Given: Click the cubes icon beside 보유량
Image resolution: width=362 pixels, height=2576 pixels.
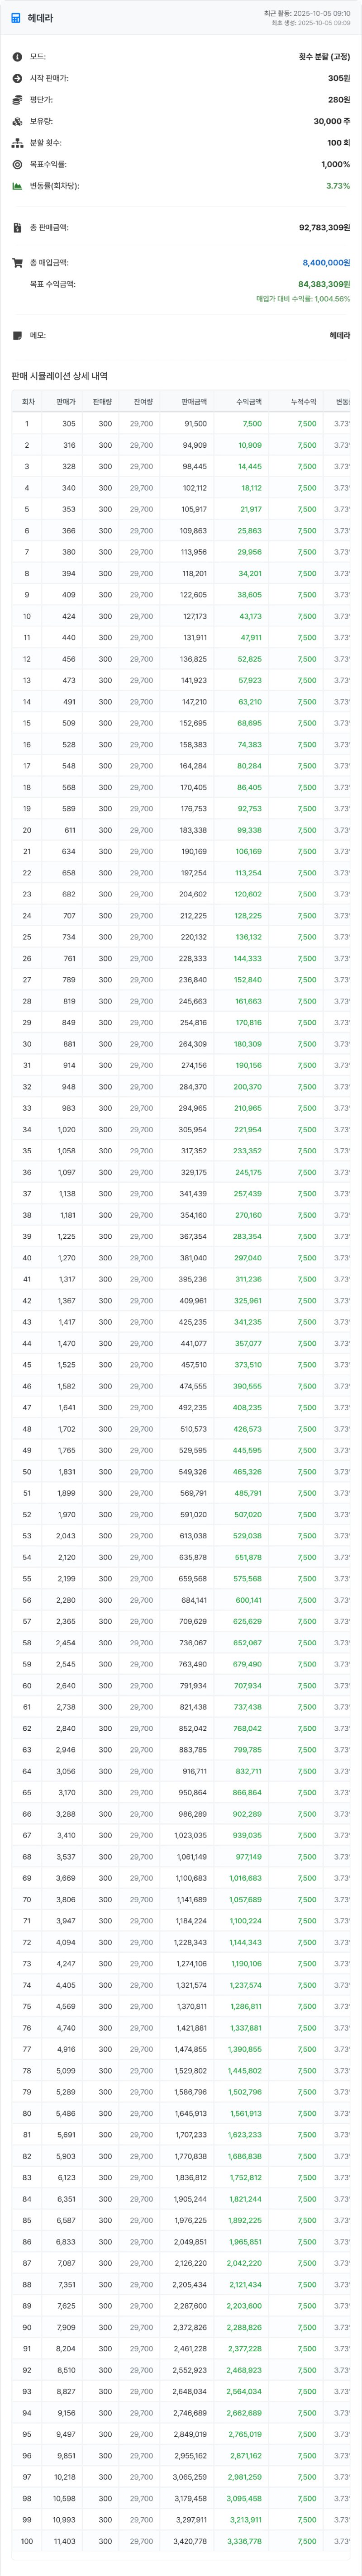Looking at the screenshot, I should [17, 121].
